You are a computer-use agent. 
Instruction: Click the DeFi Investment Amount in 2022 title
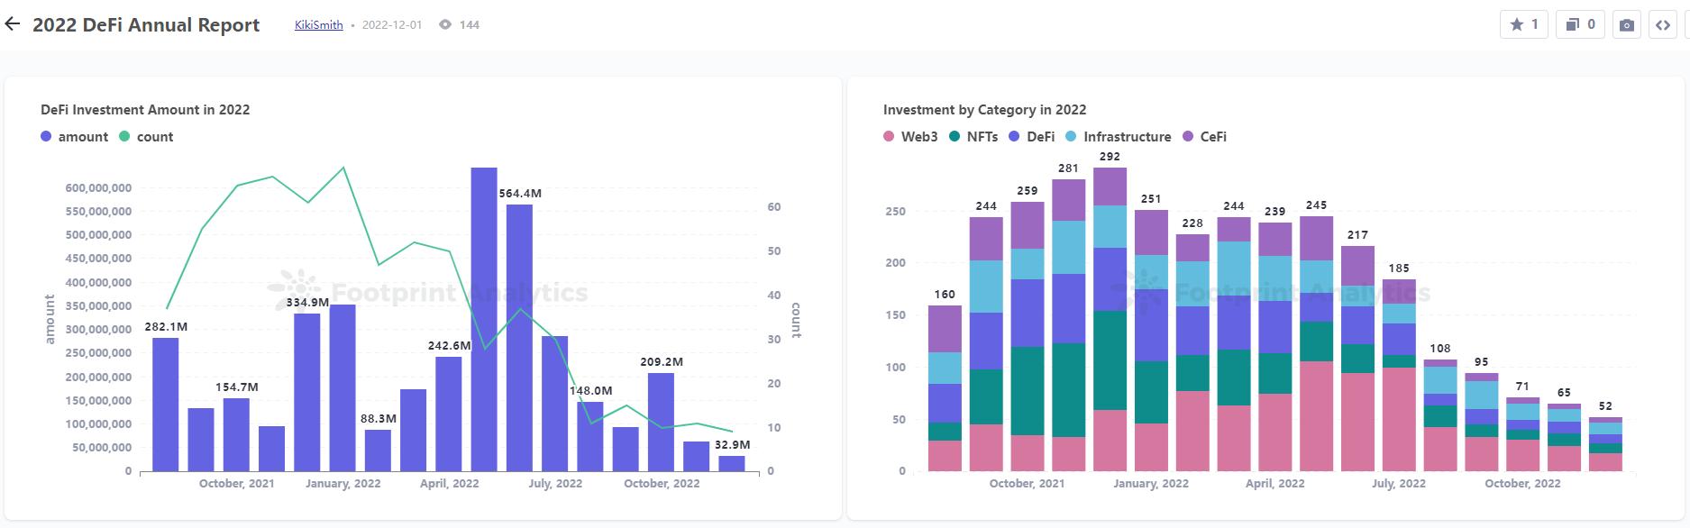(145, 110)
